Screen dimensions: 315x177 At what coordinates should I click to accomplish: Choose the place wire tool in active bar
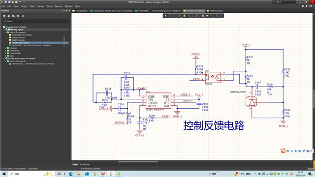tap(189, 16)
